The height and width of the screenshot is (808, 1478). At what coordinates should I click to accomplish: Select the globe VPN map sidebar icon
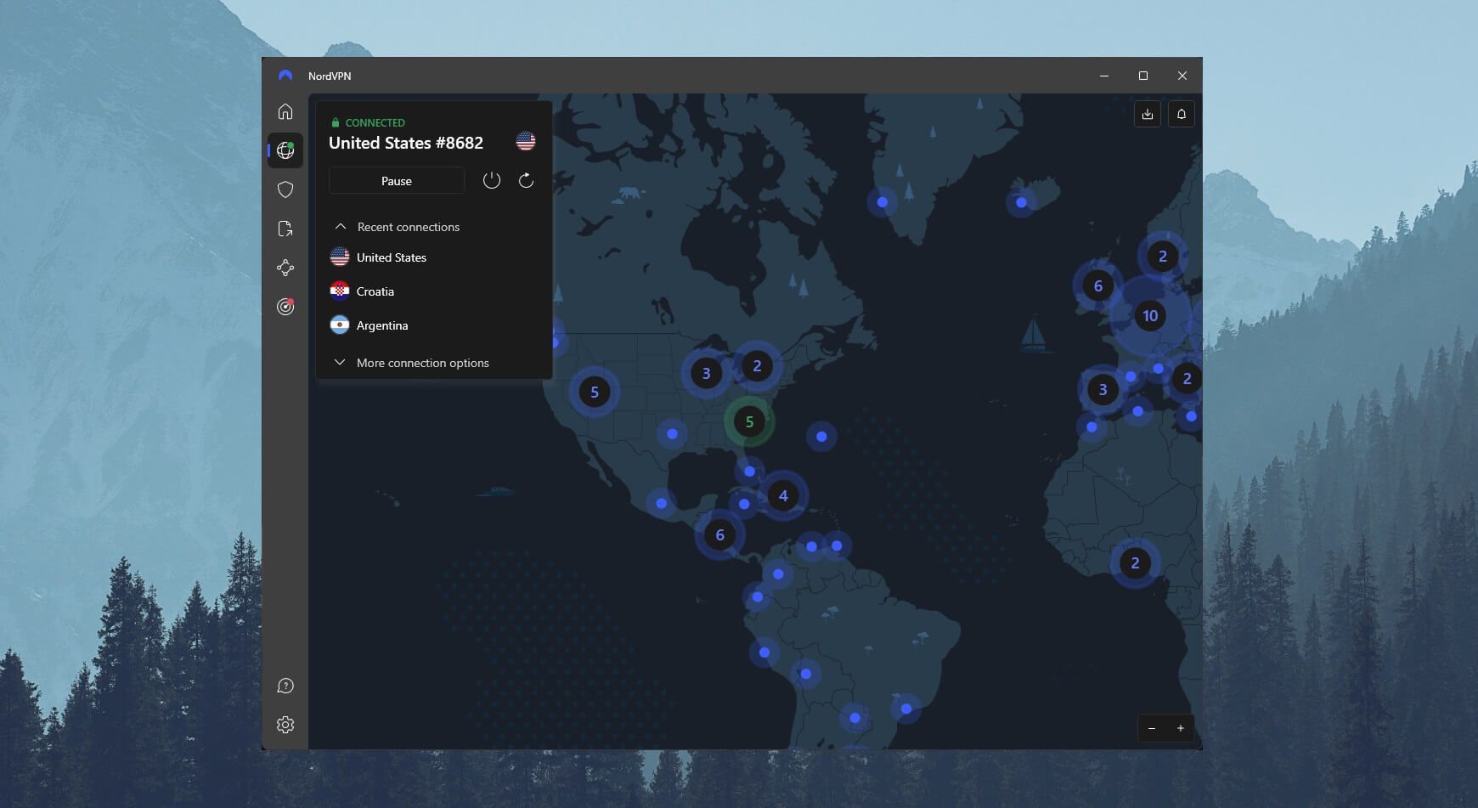tap(285, 150)
